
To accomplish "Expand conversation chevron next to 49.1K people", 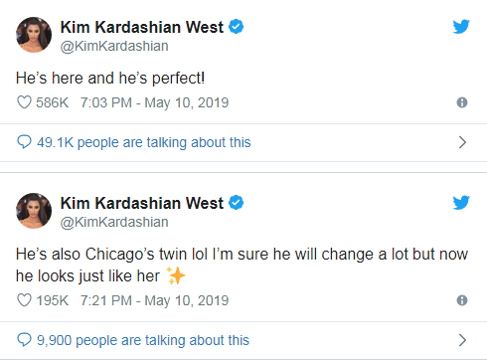I will [x=462, y=142].
